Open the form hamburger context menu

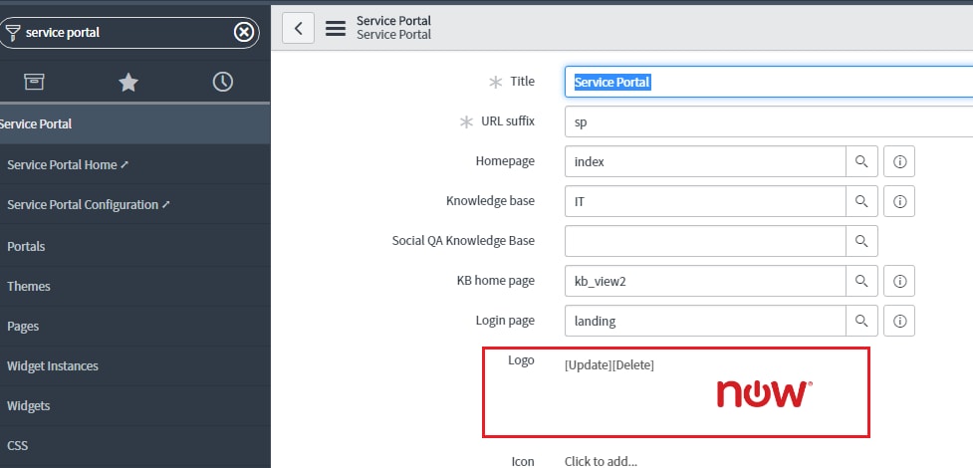[336, 28]
